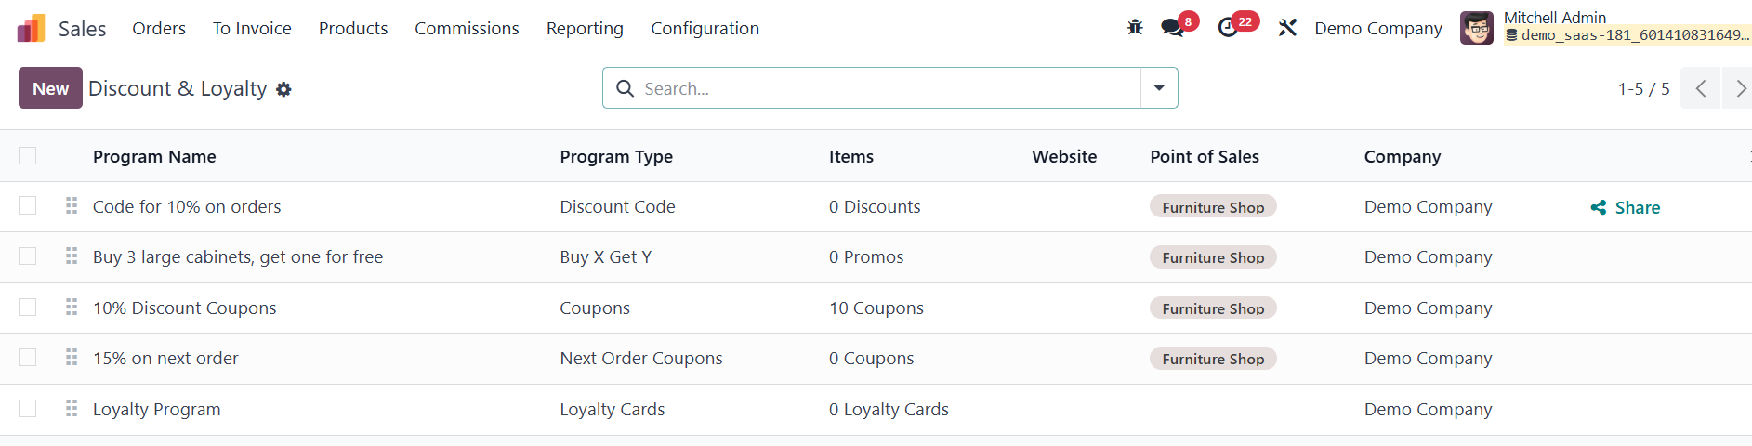This screenshot has width=1752, height=446.
Task: Open the conversations chat bubble icon
Action: click(x=1172, y=28)
